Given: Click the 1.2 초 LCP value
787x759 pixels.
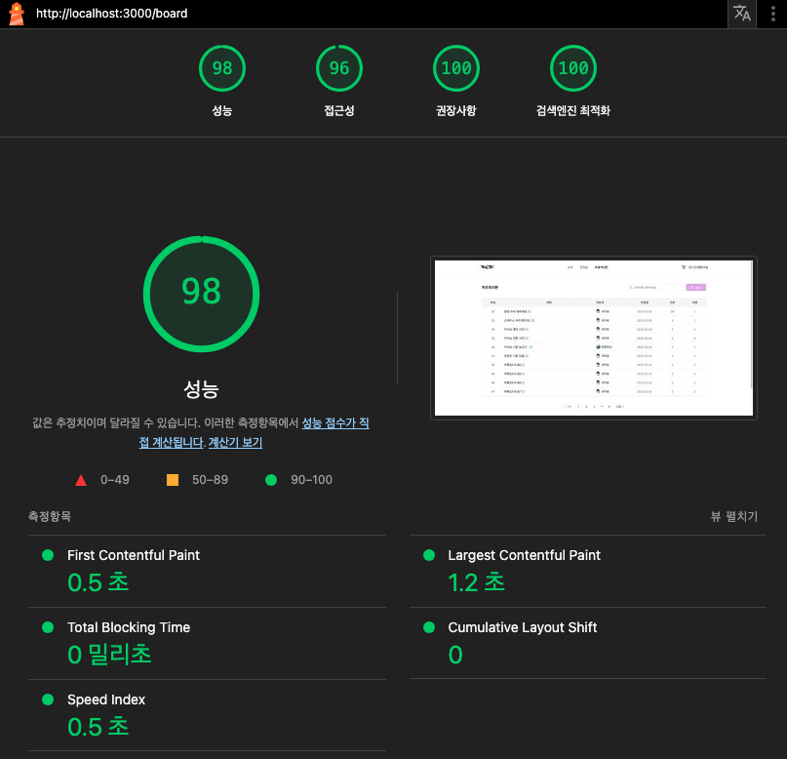Looking at the screenshot, I should [476, 582].
